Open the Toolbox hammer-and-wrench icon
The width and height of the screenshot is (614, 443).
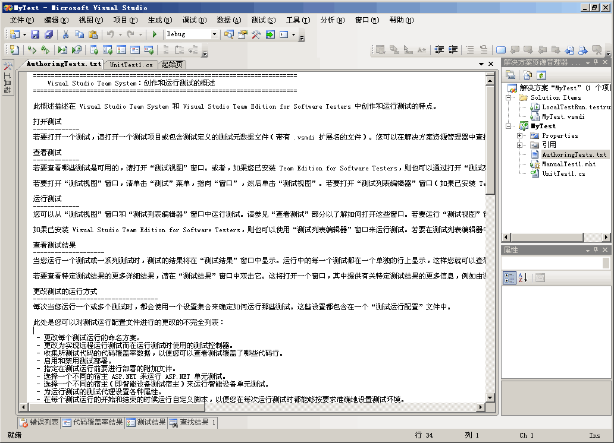point(256,34)
